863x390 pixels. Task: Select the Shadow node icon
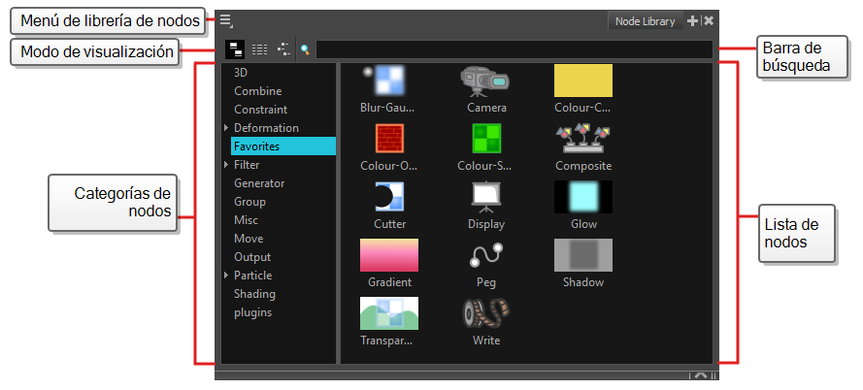coord(582,255)
